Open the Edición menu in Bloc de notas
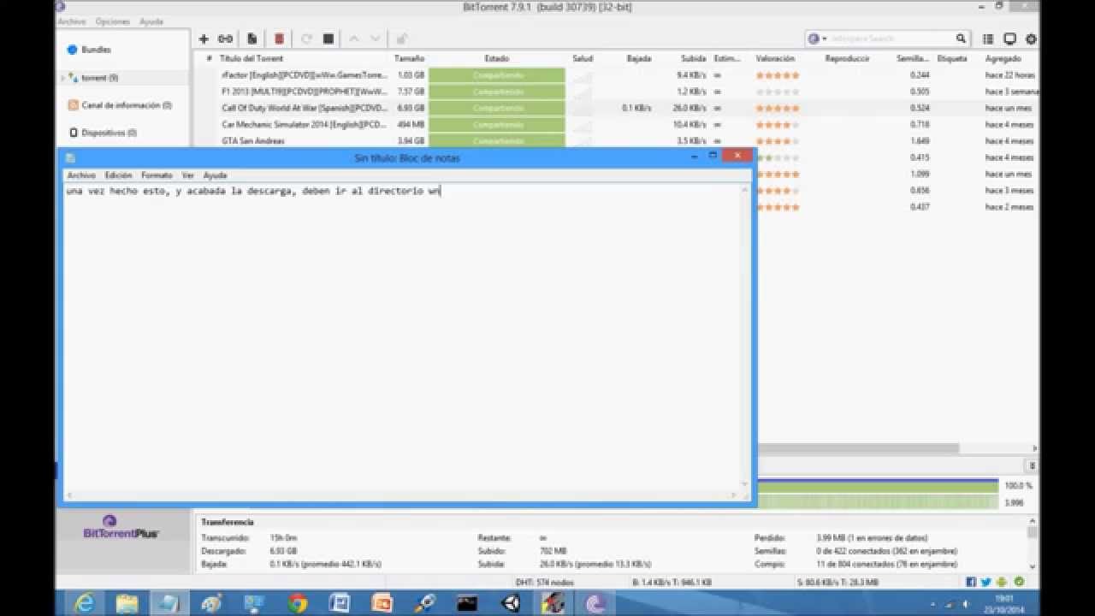The image size is (1095, 616). pyautogui.click(x=118, y=175)
